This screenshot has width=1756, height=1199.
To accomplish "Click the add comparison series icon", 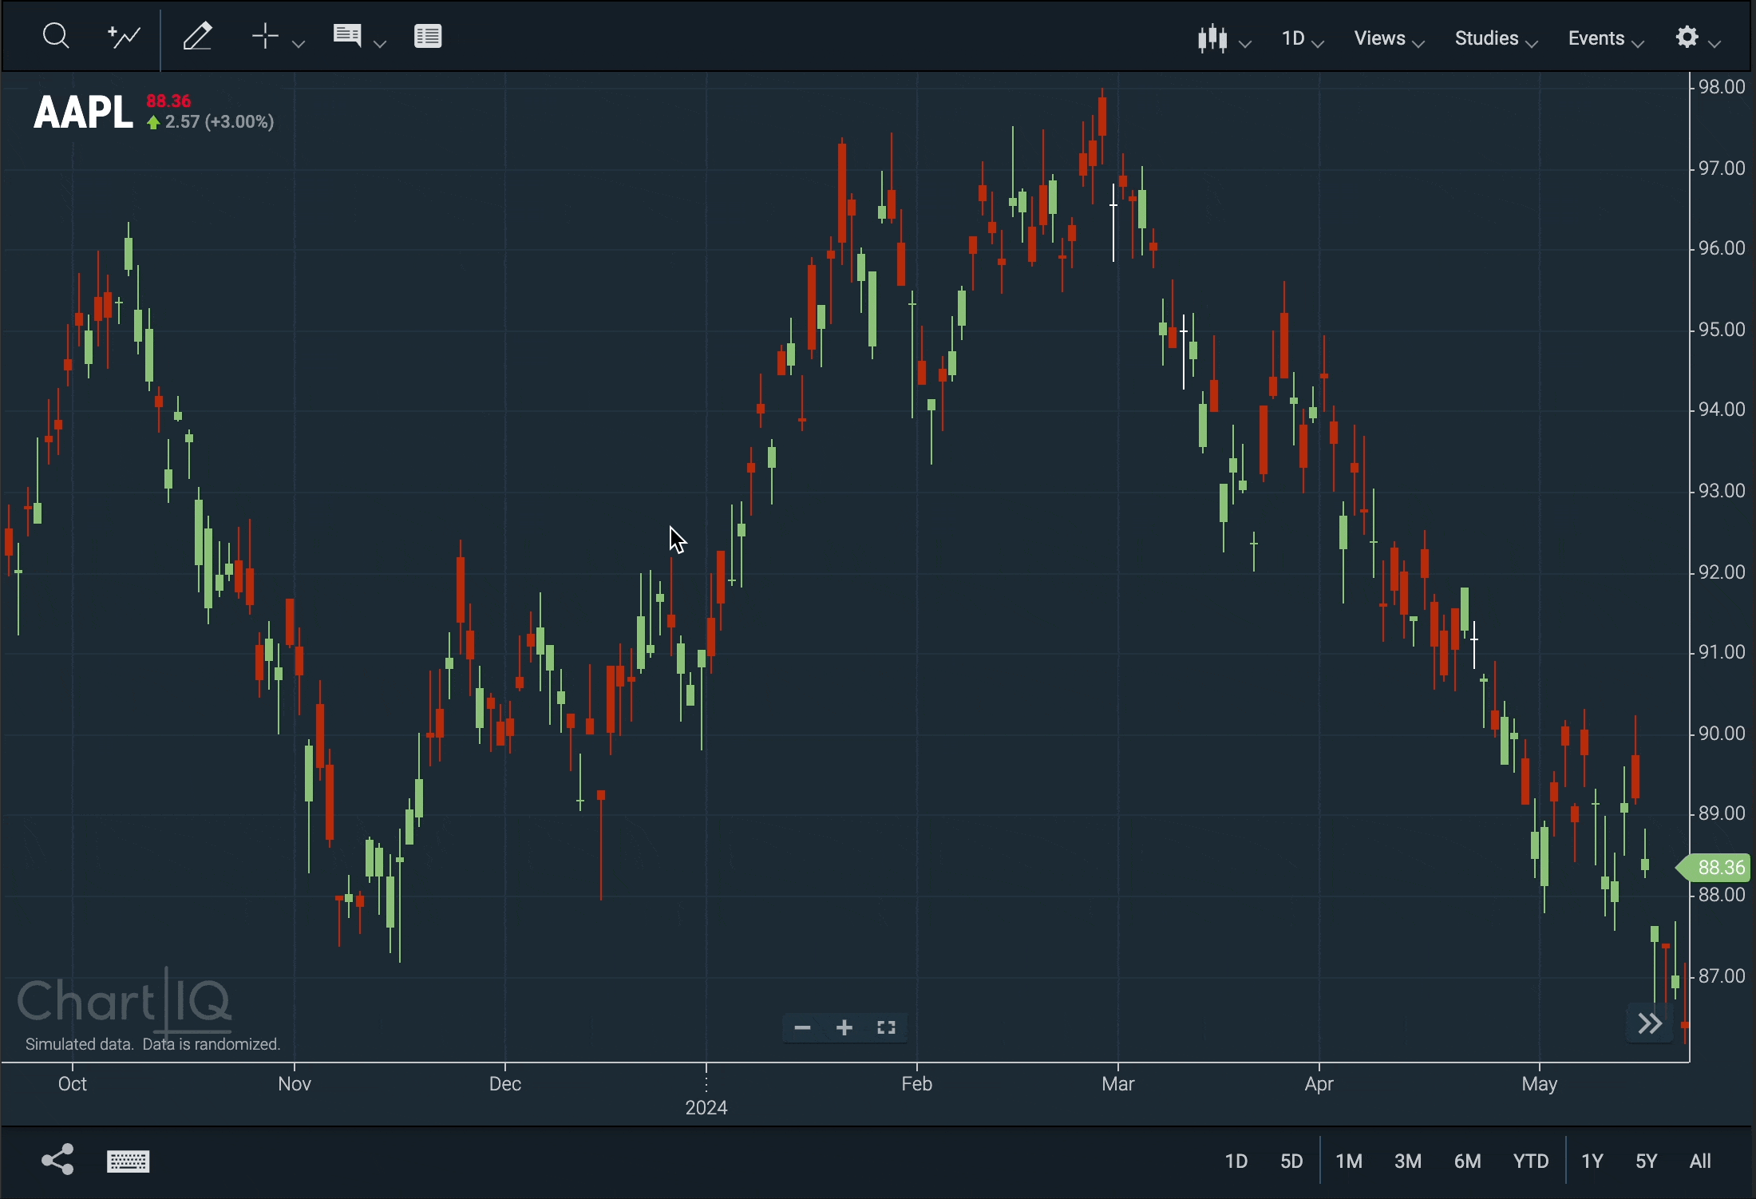I will pyautogui.click(x=124, y=37).
